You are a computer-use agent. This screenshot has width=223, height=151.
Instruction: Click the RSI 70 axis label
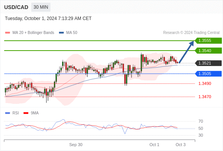click(x=201, y=121)
